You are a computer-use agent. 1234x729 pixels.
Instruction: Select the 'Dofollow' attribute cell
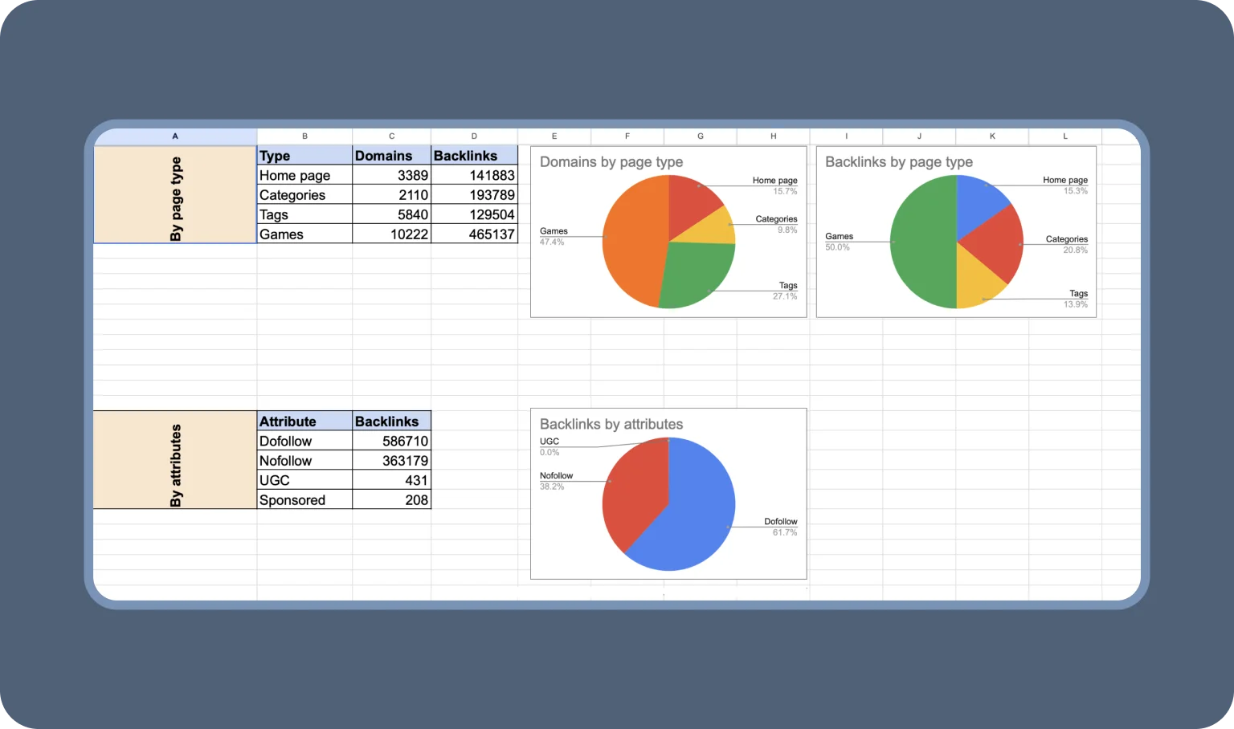304,441
